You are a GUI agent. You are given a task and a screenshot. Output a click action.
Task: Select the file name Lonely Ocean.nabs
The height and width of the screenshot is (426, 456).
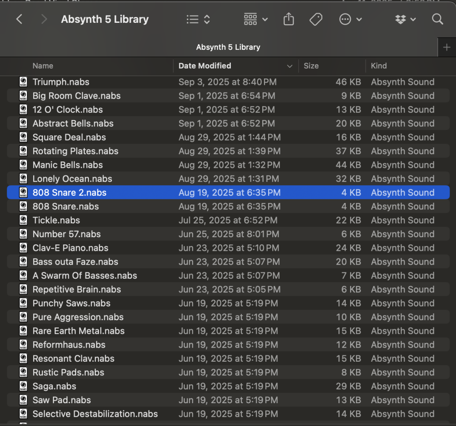pyautogui.click(x=72, y=178)
